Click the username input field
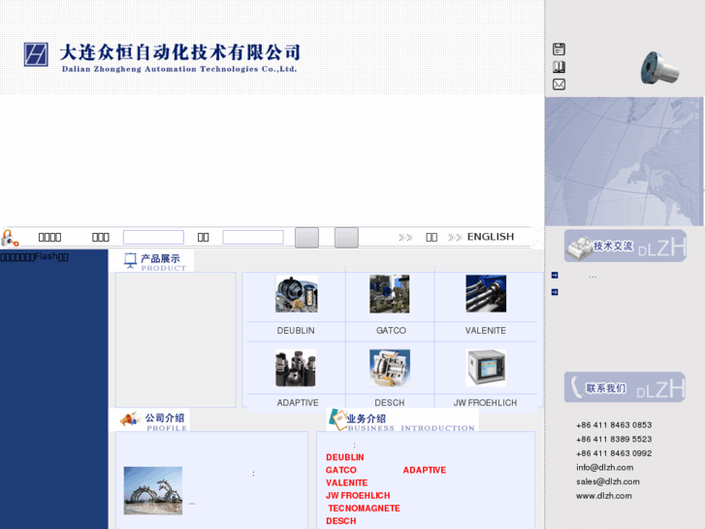Viewport: 705px width, 529px height. pyautogui.click(x=153, y=237)
